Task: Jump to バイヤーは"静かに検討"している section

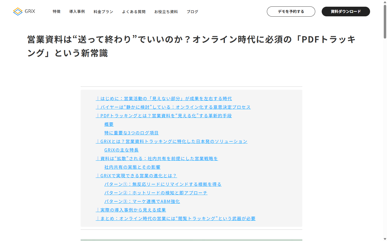Action: [x=173, y=107]
